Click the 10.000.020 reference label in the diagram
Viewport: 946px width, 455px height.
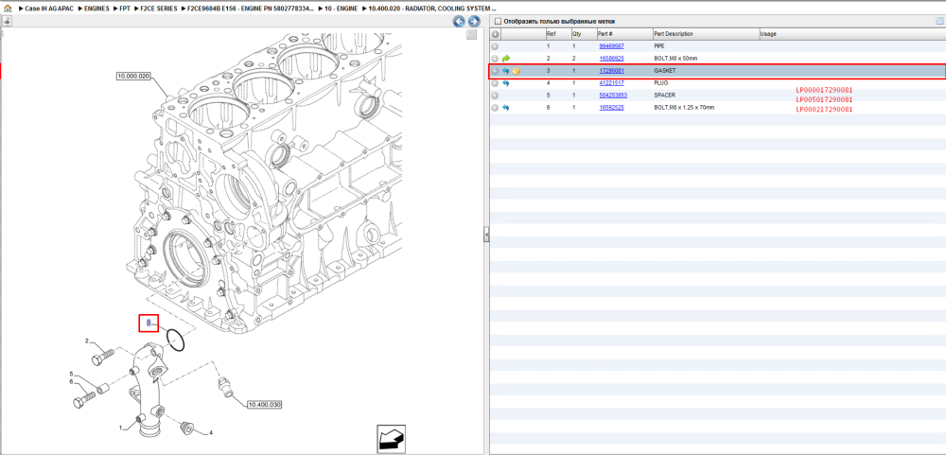pyautogui.click(x=133, y=76)
